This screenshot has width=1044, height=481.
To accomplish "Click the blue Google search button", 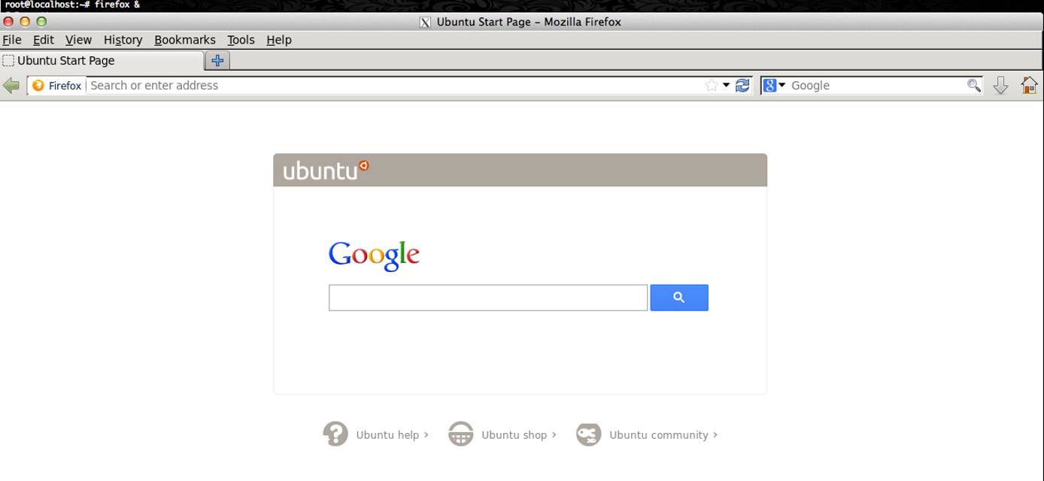I will click(x=679, y=297).
